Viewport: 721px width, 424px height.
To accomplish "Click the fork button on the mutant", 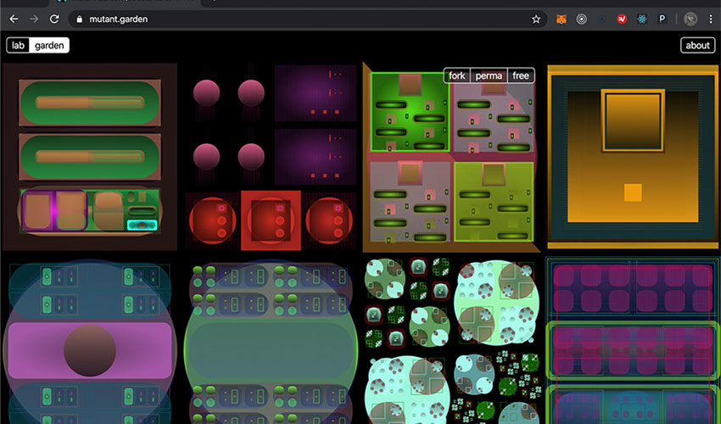I will (x=457, y=75).
